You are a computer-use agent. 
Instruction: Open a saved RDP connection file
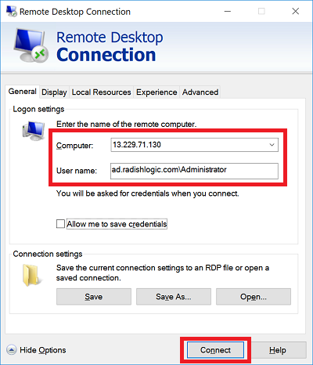point(254,297)
